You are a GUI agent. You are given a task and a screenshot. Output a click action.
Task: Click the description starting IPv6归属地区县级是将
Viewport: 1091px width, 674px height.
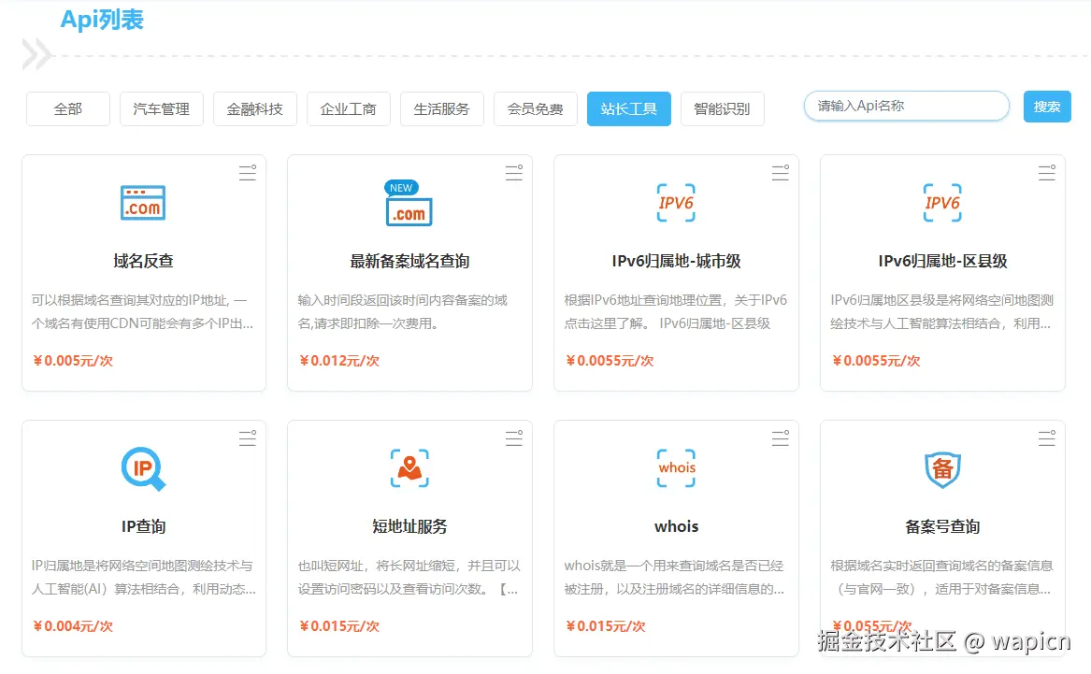(942, 311)
